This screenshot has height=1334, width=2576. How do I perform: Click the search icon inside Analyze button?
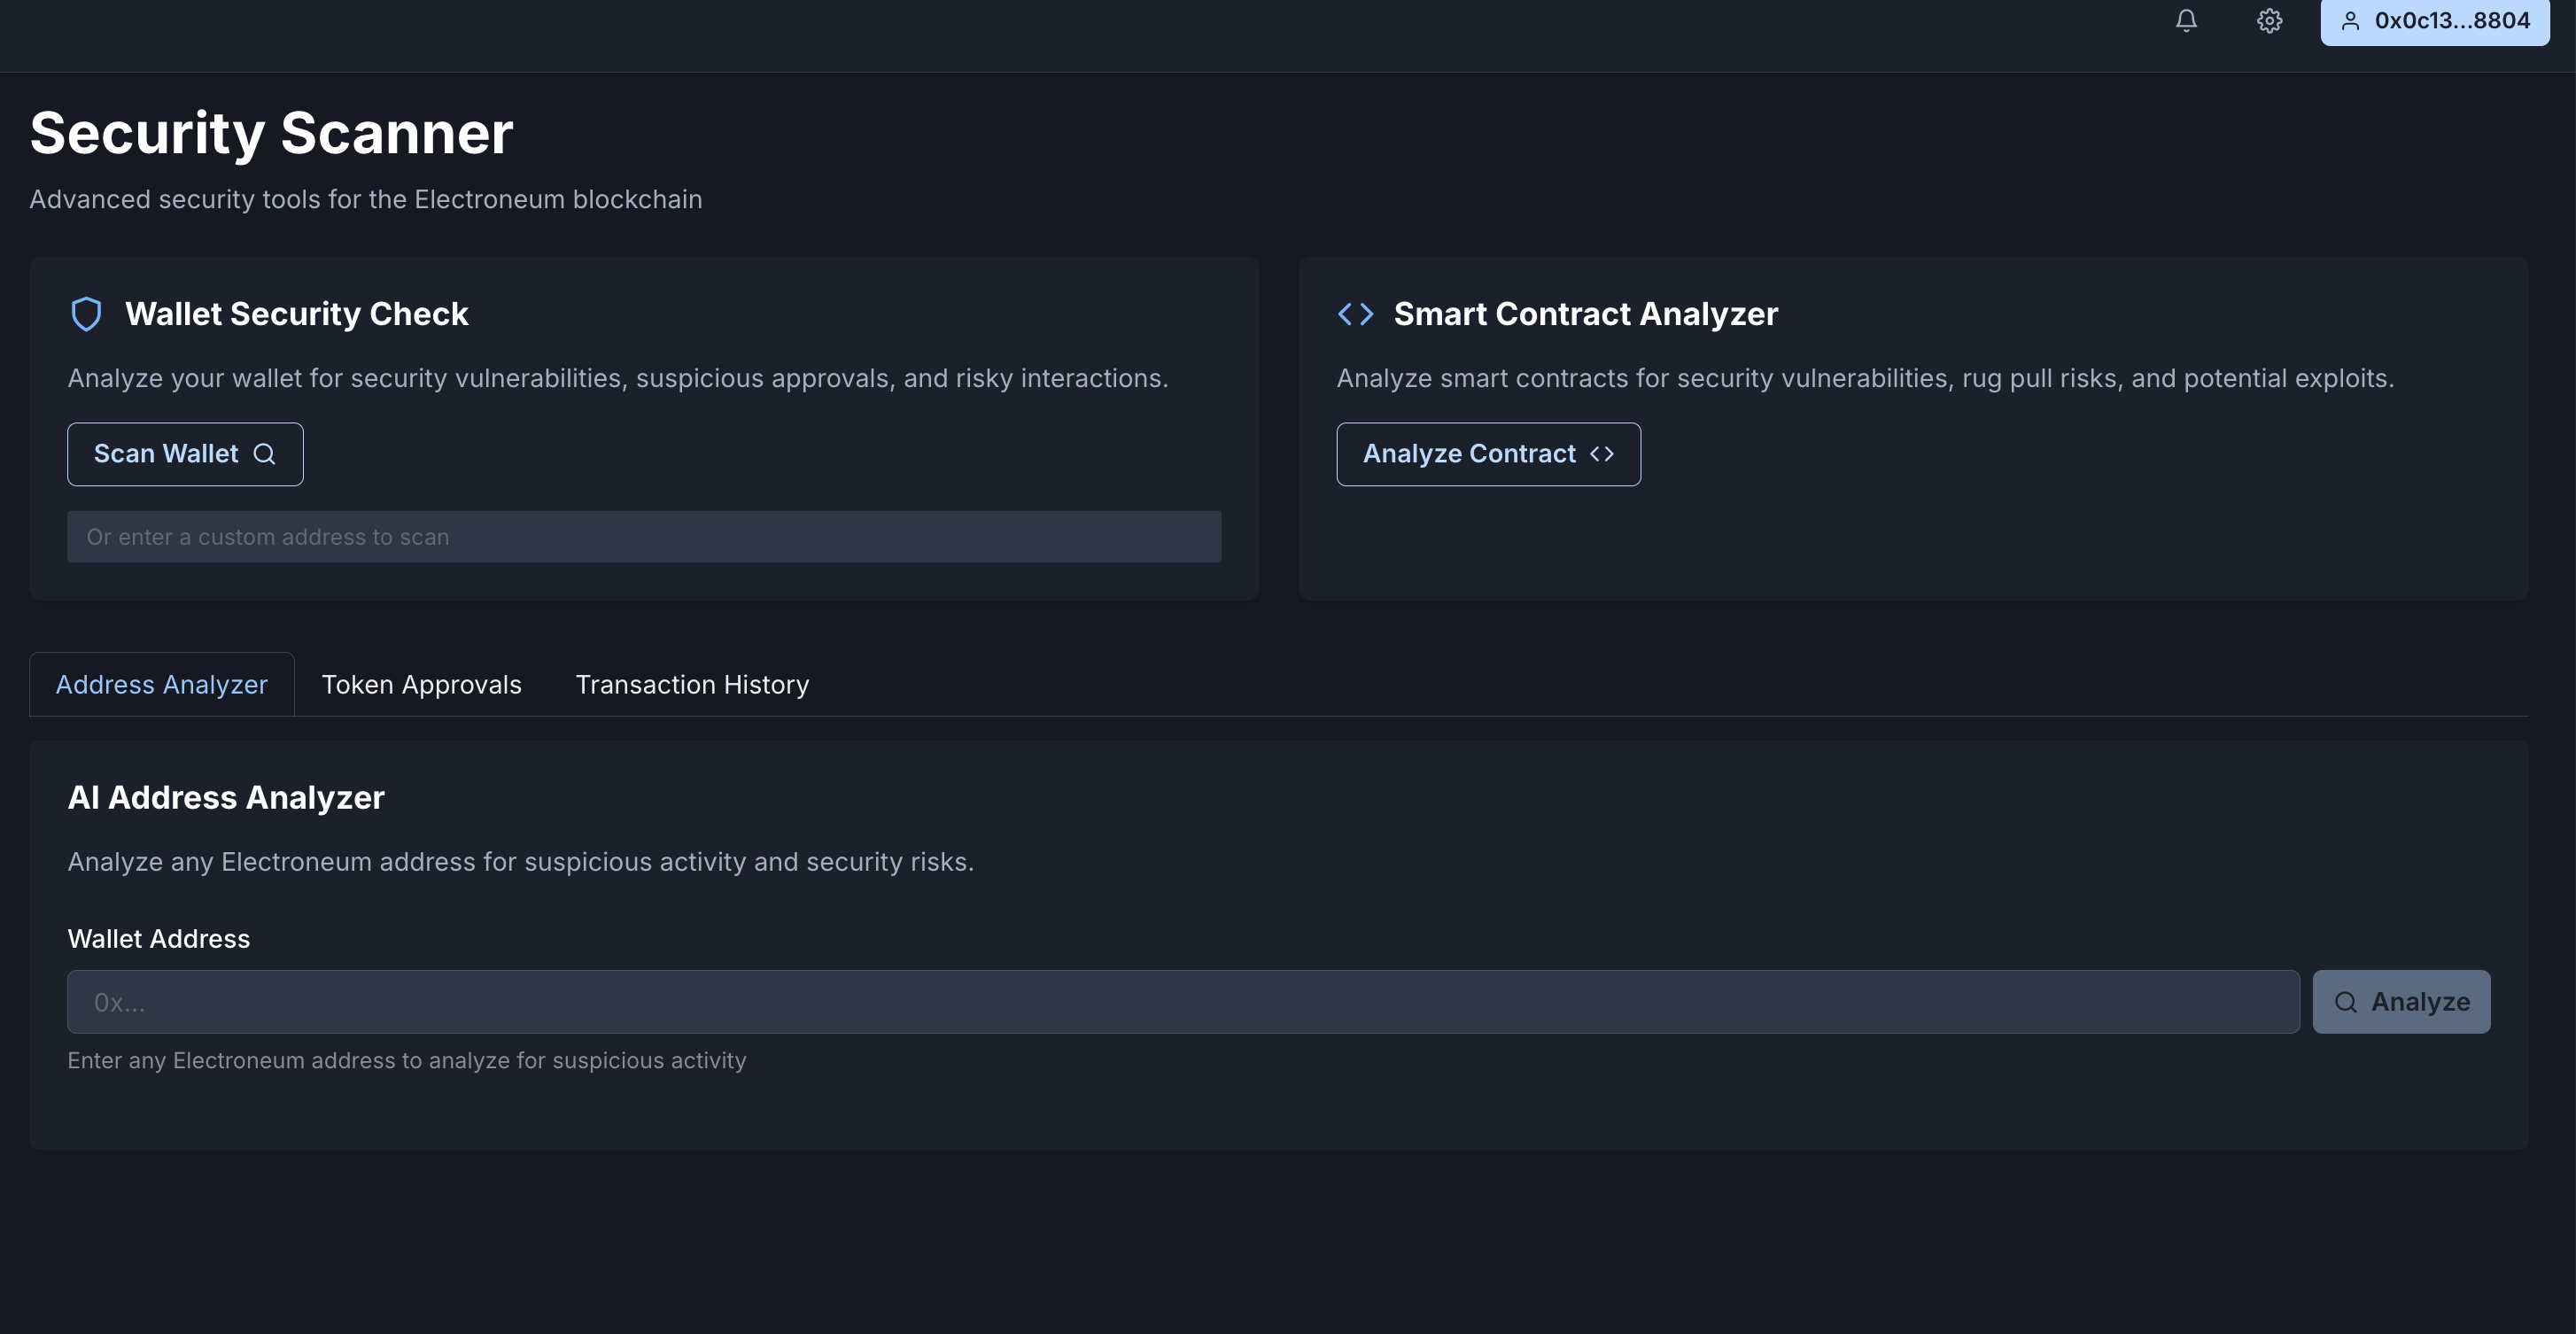click(x=2345, y=1002)
